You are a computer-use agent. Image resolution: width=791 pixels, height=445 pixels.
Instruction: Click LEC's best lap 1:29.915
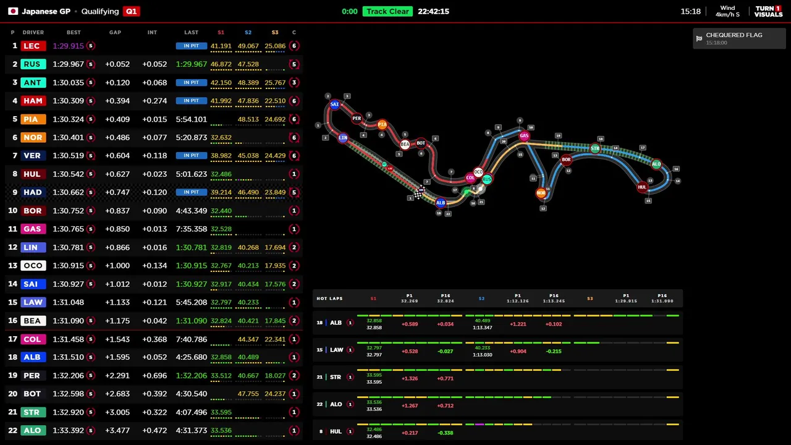point(68,46)
